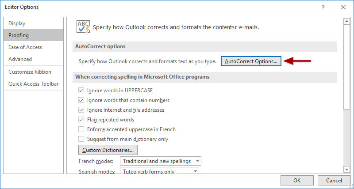Screen dimensions: 354x189
Task: Go to Customize Ribbon settings
Action: click(x=30, y=72)
